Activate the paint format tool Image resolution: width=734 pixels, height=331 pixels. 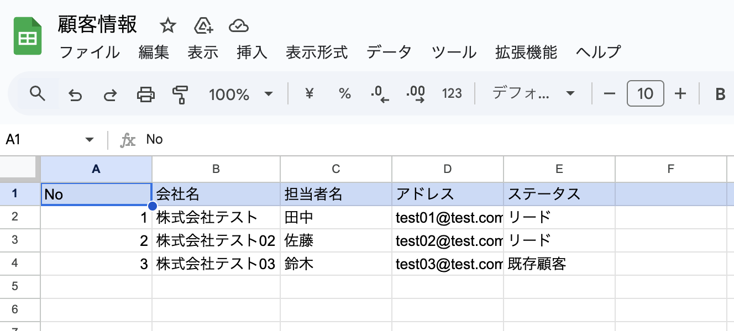point(180,94)
